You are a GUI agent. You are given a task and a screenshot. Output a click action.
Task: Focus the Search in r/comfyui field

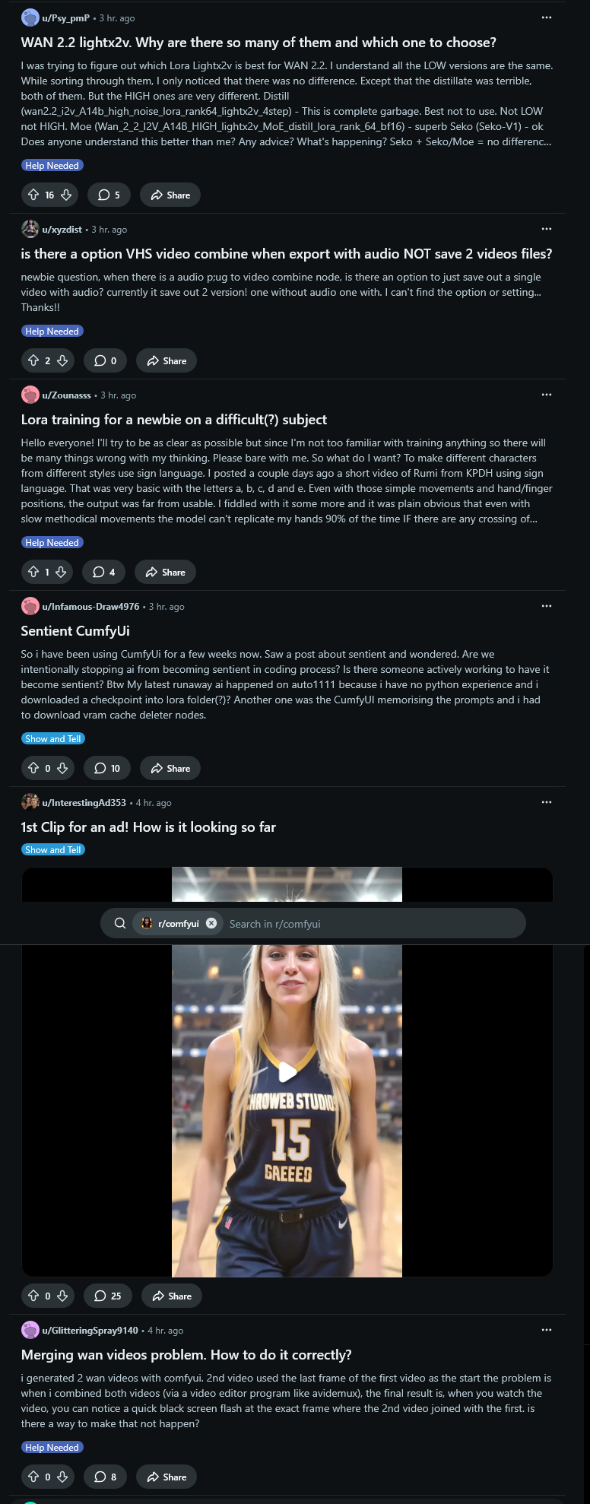click(x=373, y=924)
